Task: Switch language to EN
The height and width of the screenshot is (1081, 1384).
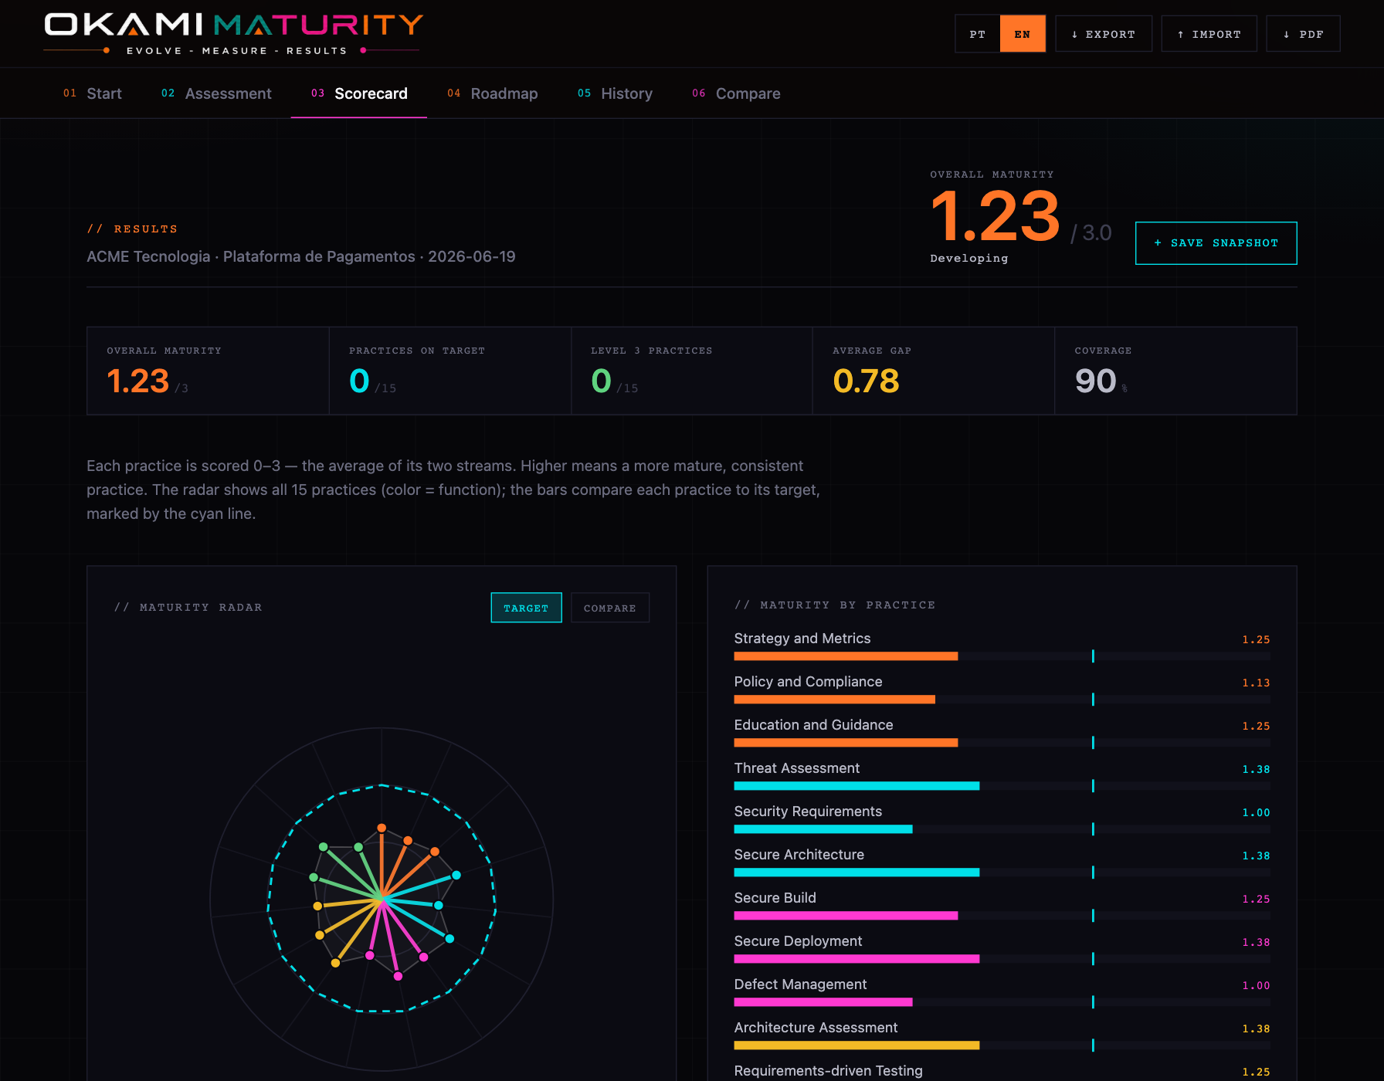Action: tap(1023, 34)
